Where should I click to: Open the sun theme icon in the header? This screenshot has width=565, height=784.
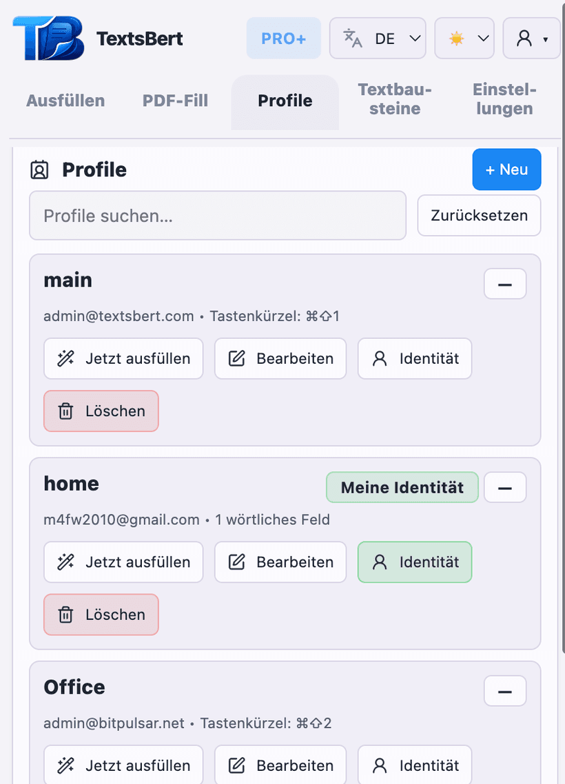456,38
